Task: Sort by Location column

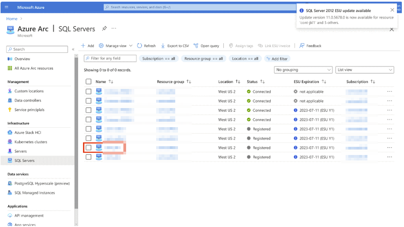Action: tap(229, 82)
